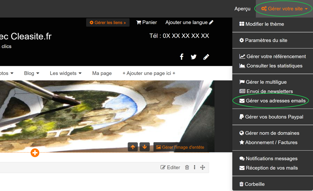
Task: Click Aperçu to preview the site
Action: pos(242,9)
